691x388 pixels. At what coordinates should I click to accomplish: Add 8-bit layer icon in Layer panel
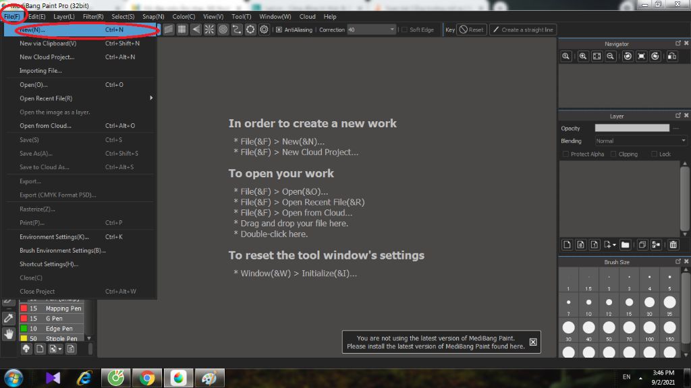tap(581, 245)
